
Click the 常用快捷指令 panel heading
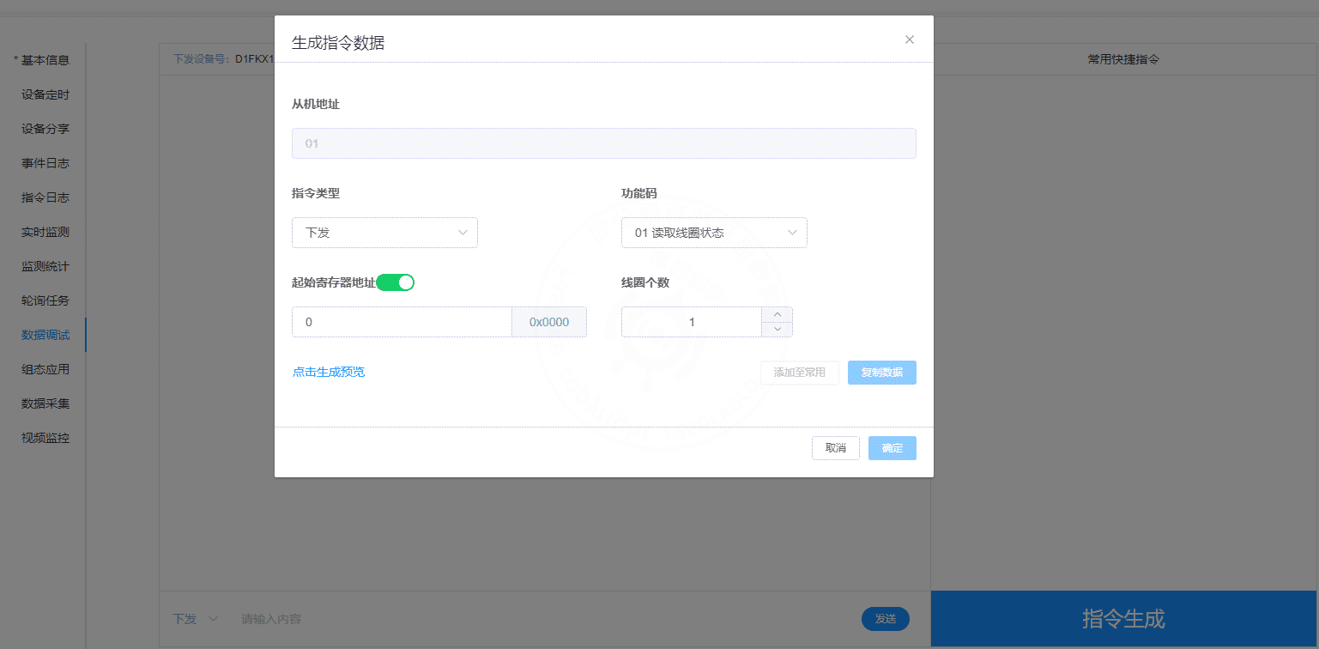pos(1123,59)
